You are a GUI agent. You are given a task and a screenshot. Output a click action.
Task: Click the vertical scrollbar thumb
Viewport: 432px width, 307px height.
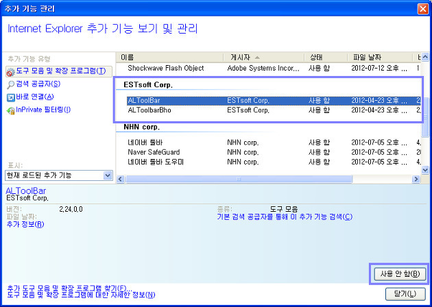click(x=425, y=118)
